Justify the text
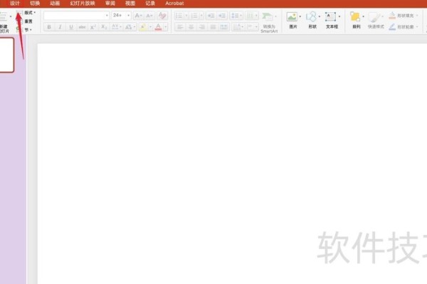The height and width of the screenshot is (284, 427). (x=213, y=27)
